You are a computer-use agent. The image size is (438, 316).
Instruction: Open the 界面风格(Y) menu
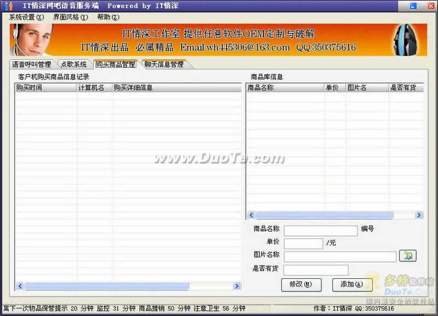tap(71, 17)
